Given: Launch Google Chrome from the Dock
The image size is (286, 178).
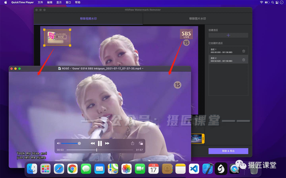Looking at the screenshot, I should point(72,169).
